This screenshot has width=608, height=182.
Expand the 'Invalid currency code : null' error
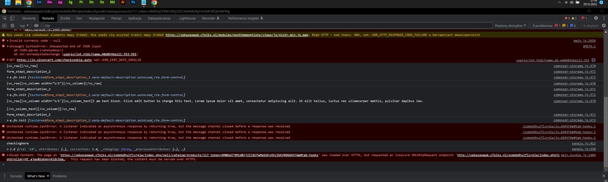point(8,40)
